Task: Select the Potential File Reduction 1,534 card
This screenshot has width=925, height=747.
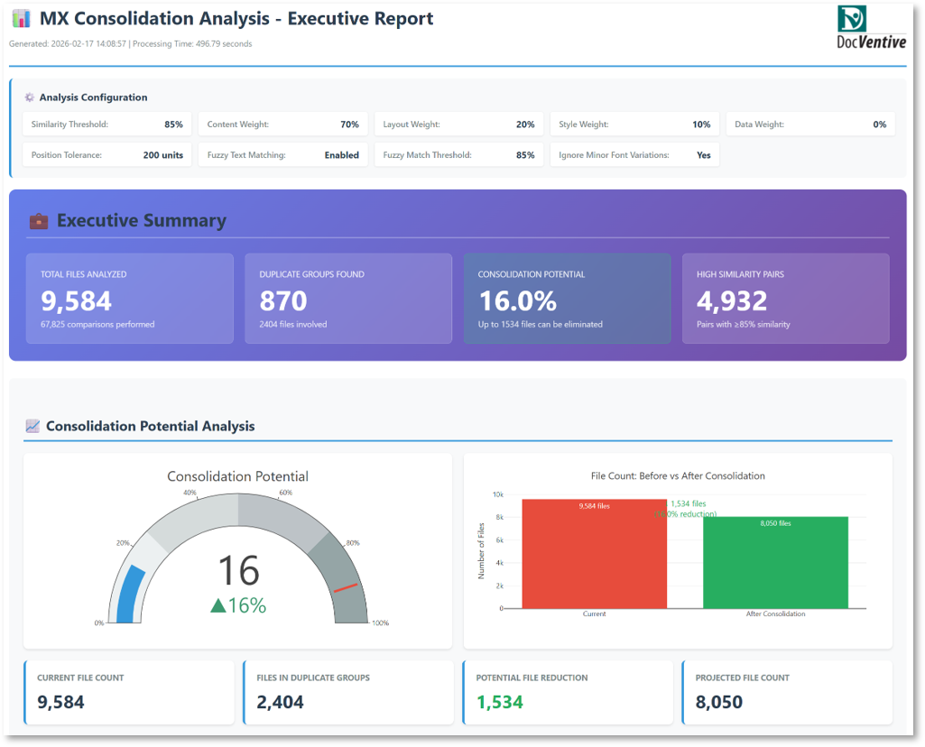Action: click(x=567, y=692)
